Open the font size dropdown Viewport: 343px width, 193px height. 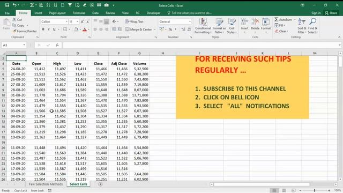pyautogui.click(x=77, y=21)
